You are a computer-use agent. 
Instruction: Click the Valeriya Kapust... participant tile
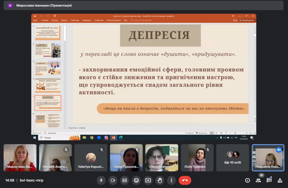(x=91, y=158)
